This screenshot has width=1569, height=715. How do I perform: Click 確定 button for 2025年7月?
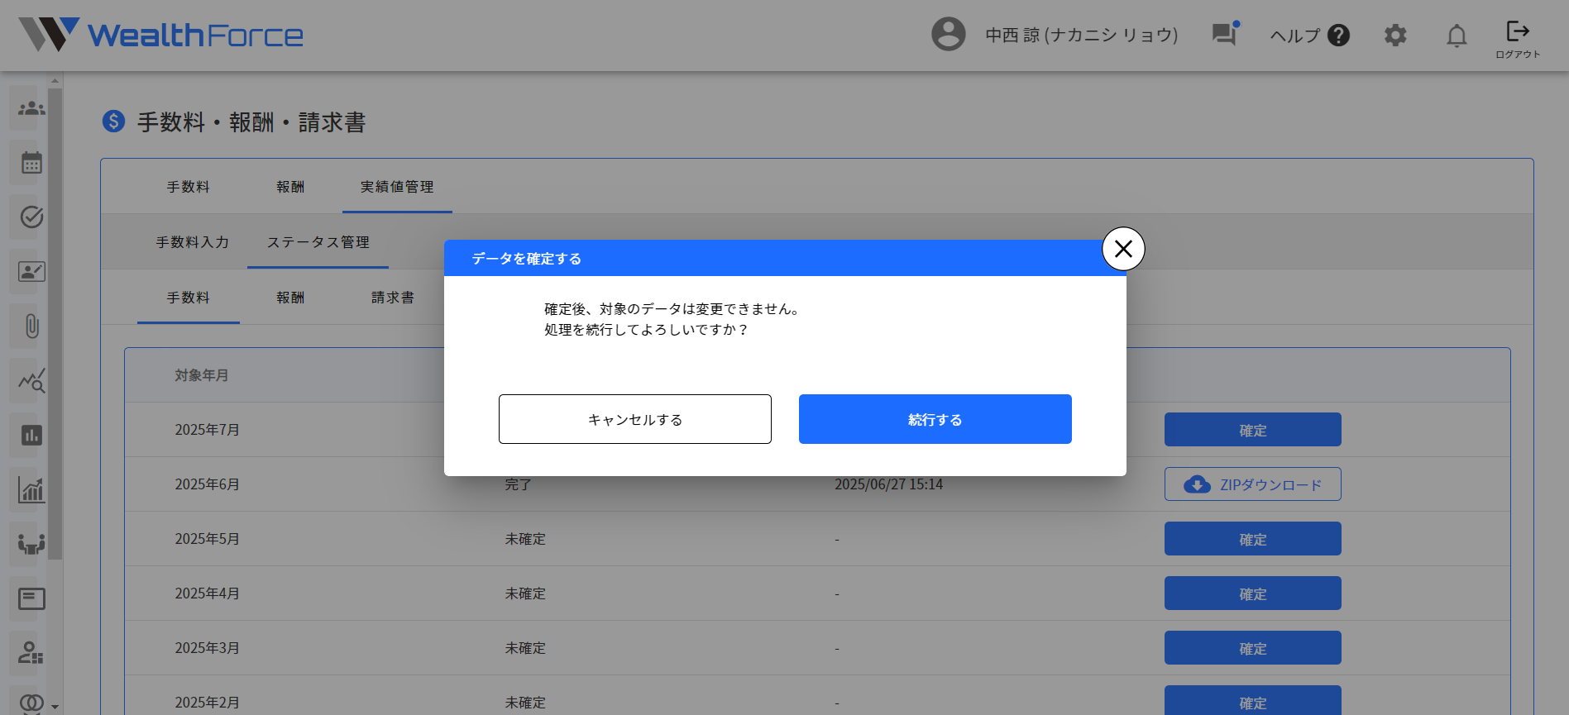[x=1252, y=430]
